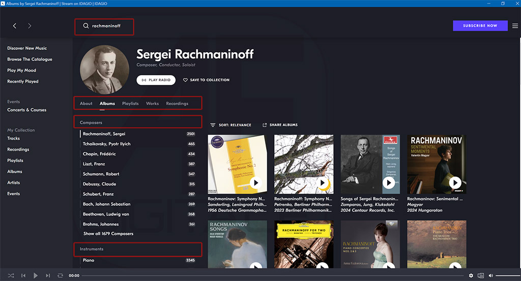The height and width of the screenshot is (281, 521).
Task: Save artist to collection
Action: (207, 80)
